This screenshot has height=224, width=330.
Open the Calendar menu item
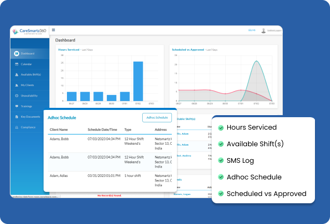(26, 64)
